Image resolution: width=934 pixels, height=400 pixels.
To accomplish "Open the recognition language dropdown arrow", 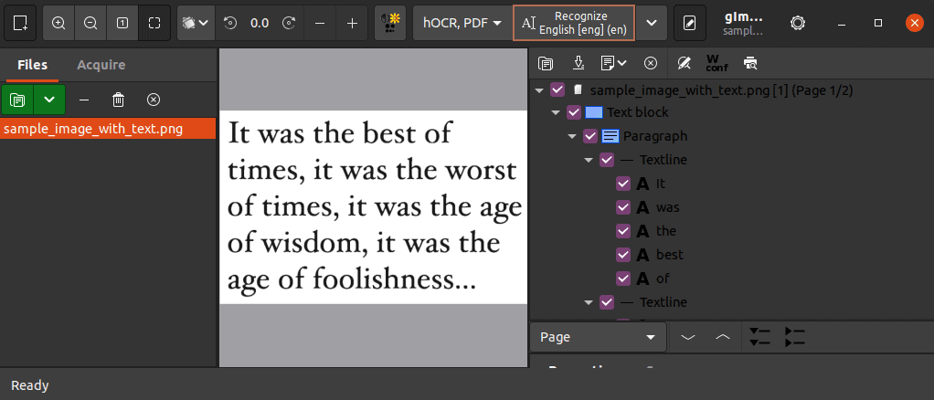I will [652, 23].
